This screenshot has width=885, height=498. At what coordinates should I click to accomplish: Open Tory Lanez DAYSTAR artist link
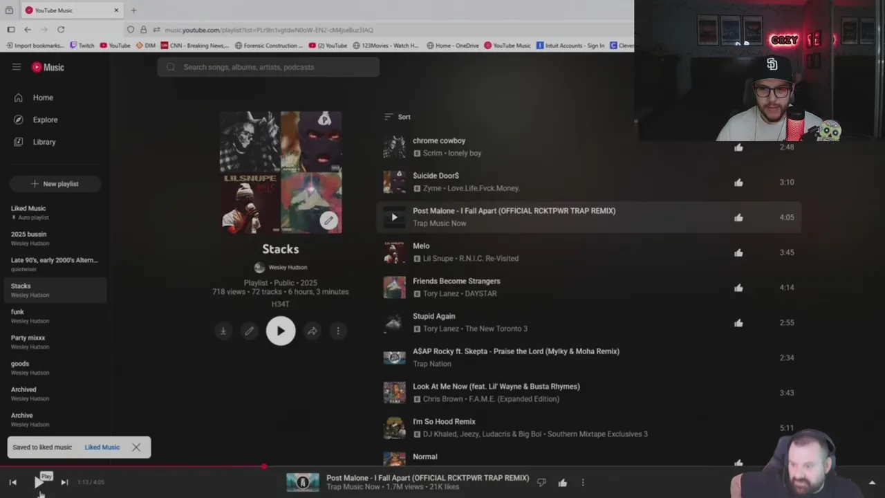440,294
